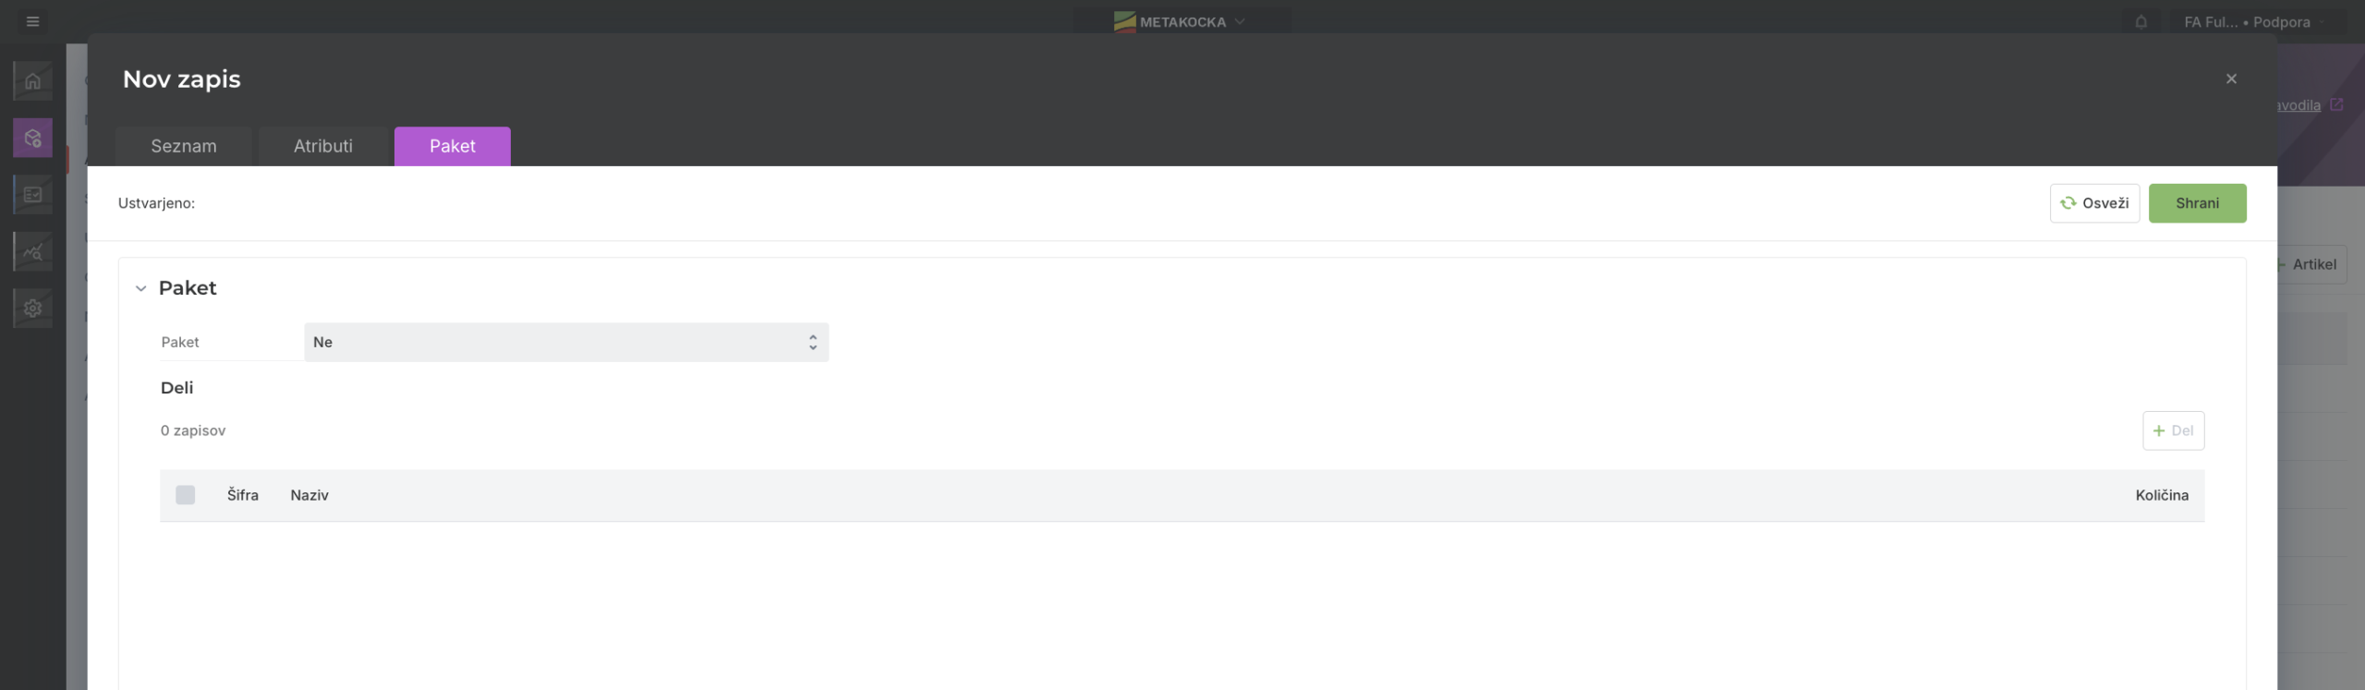
Task: Click the notification bell icon
Action: (x=2141, y=21)
